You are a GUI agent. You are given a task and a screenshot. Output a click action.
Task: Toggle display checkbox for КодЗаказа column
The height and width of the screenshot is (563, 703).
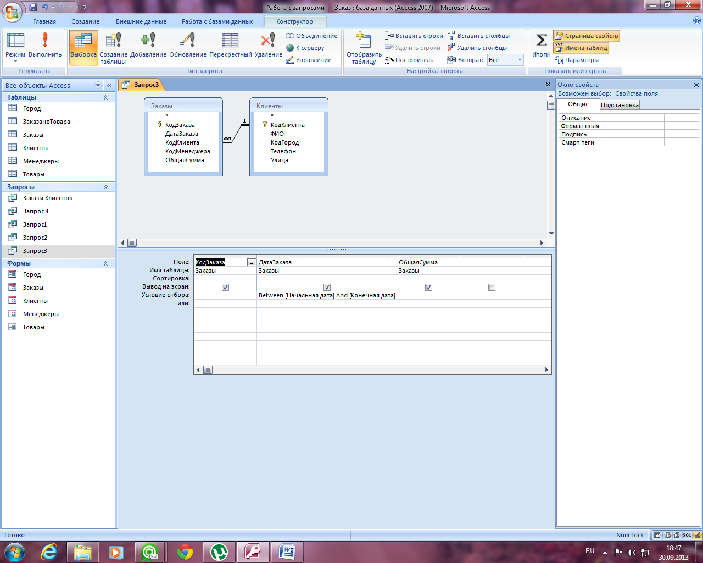point(225,287)
